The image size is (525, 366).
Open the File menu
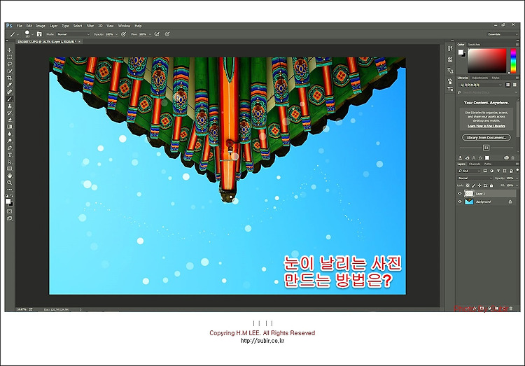20,26
